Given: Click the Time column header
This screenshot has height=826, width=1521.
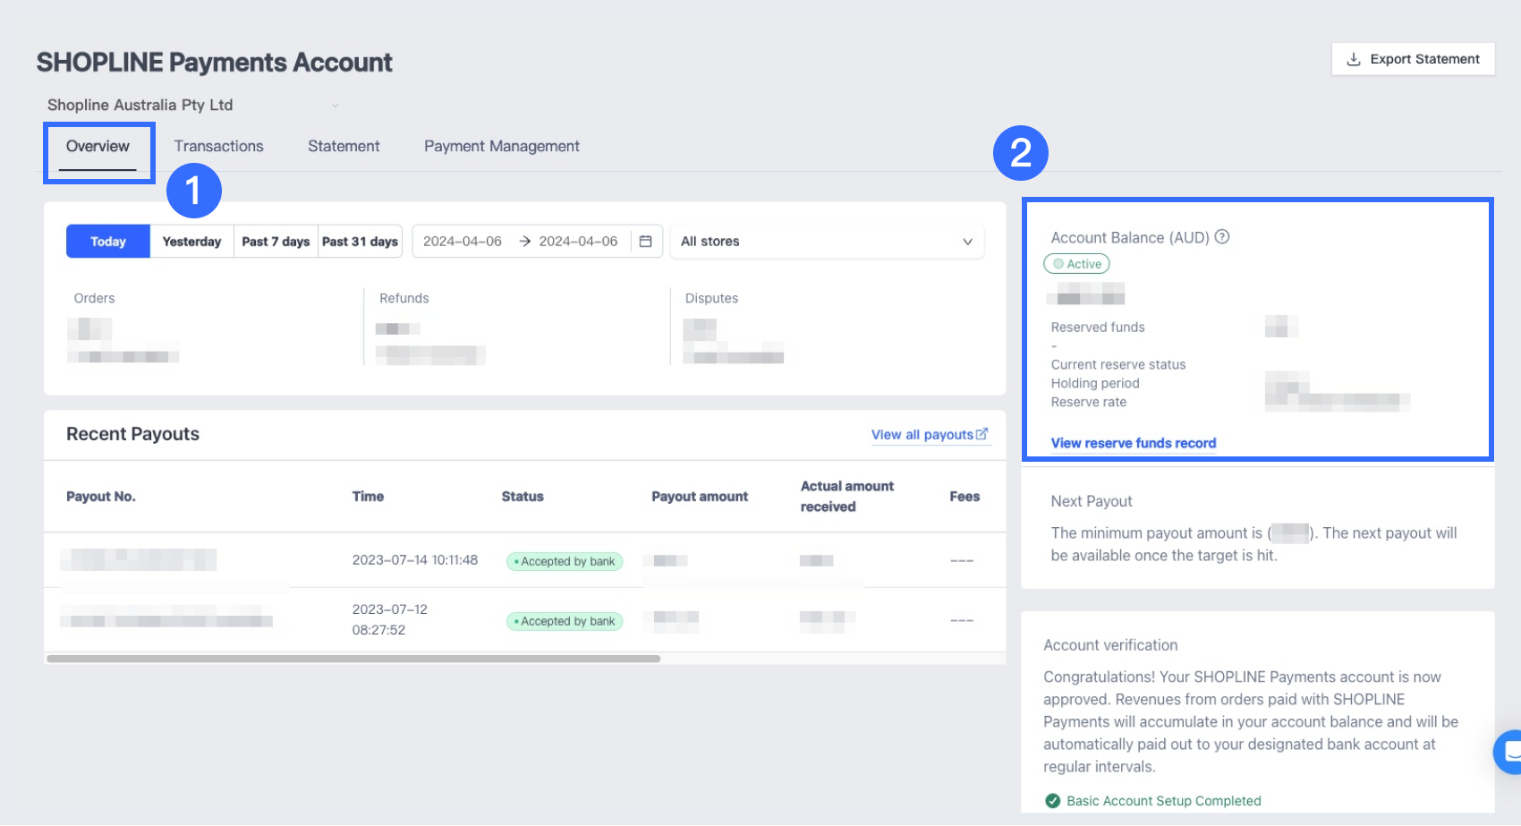Looking at the screenshot, I should [x=368, y=497].
